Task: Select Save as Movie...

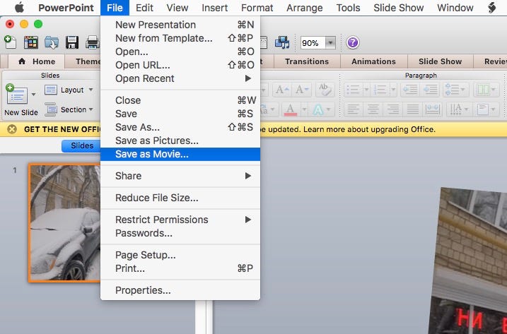Action: 180,154
